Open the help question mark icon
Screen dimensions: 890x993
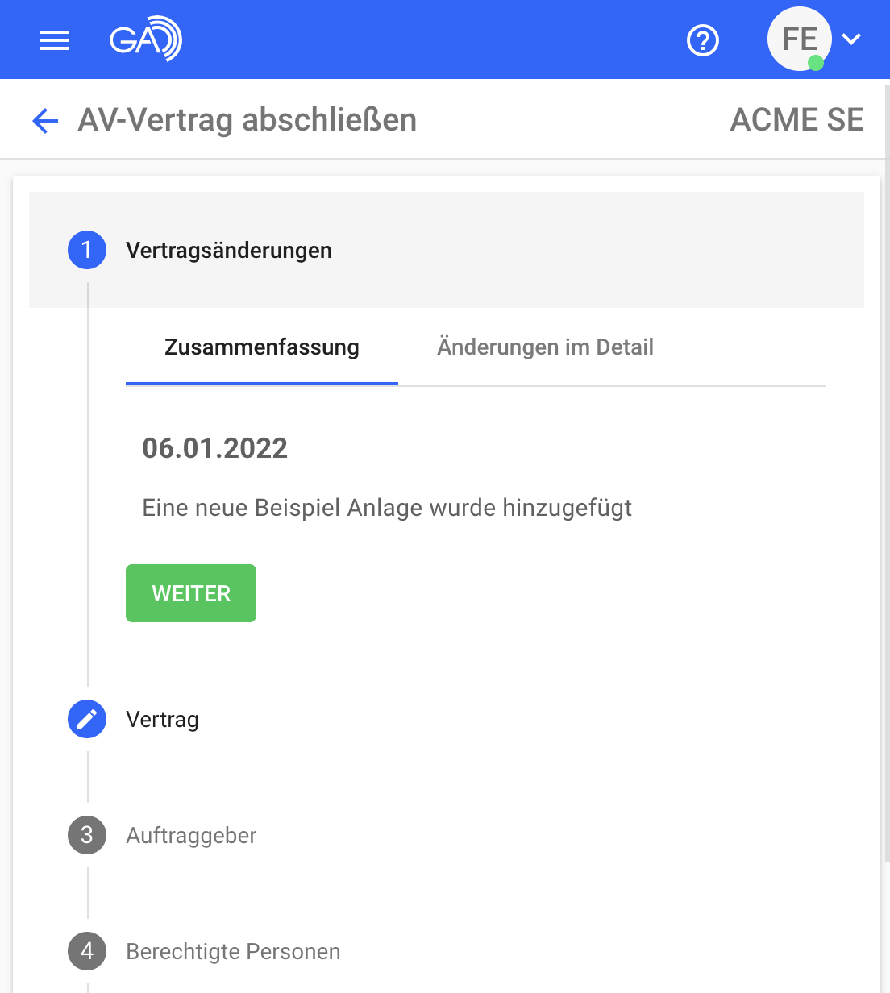pos(703,39)
